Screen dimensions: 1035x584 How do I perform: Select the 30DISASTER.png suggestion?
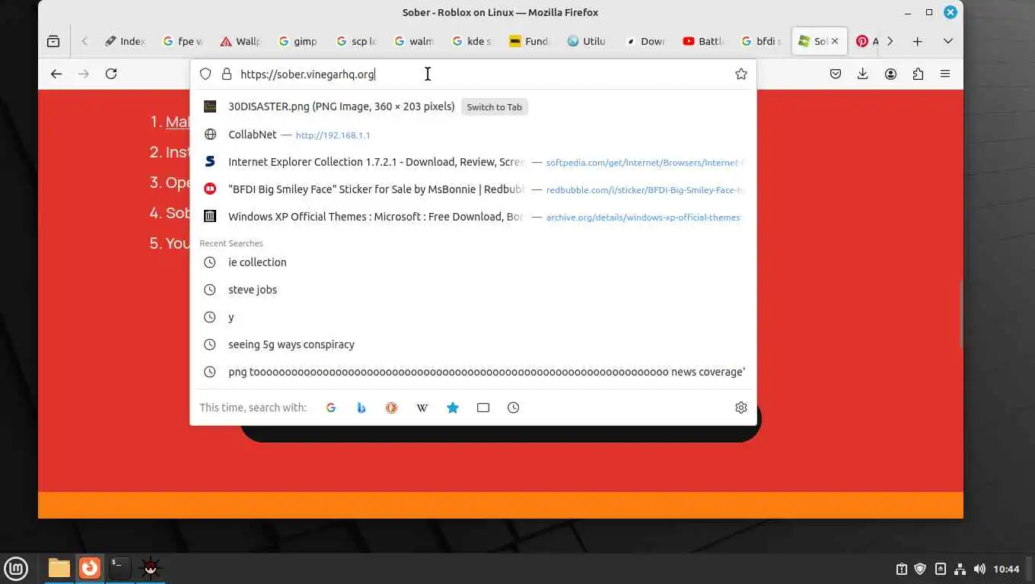coord(473,107)
